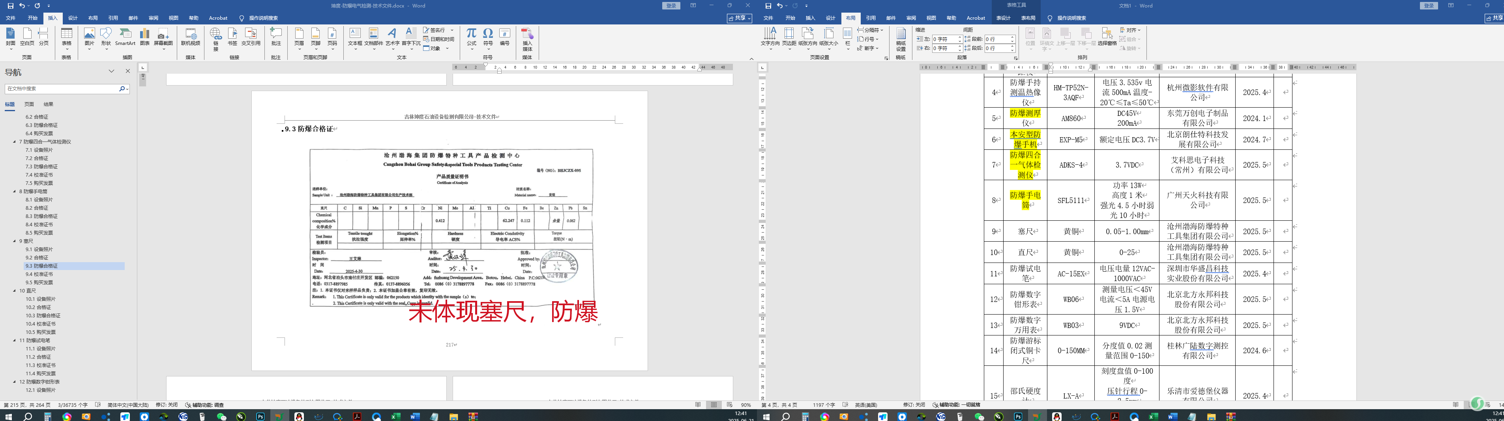Open the Windows Start menu on left taskbar
Screen dimensions: 1504x421
[8, 416]
